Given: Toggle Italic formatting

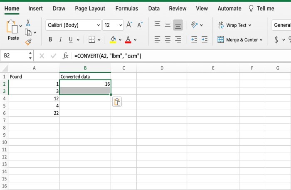Looking at the screenshot, I should point(61,40).
